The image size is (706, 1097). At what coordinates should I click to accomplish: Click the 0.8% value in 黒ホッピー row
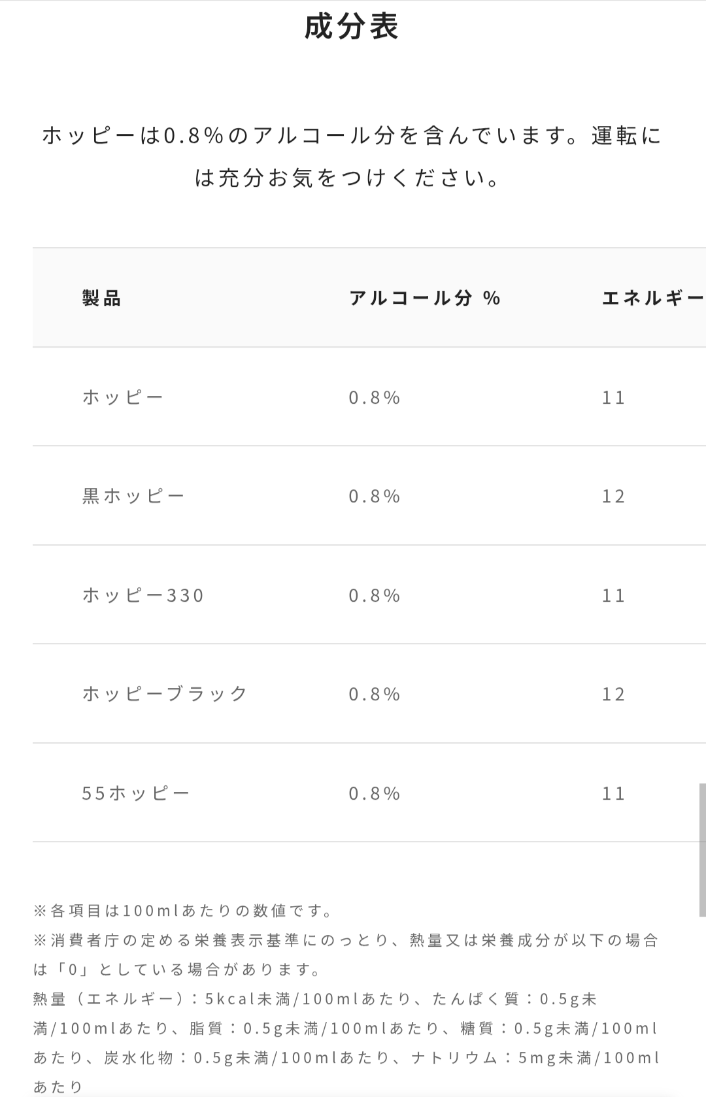click(374, 497)
